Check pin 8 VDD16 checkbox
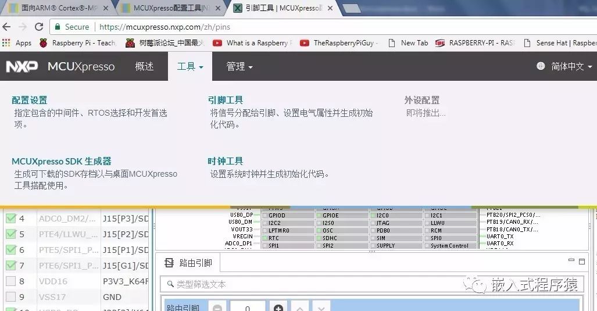 [11, 281]
